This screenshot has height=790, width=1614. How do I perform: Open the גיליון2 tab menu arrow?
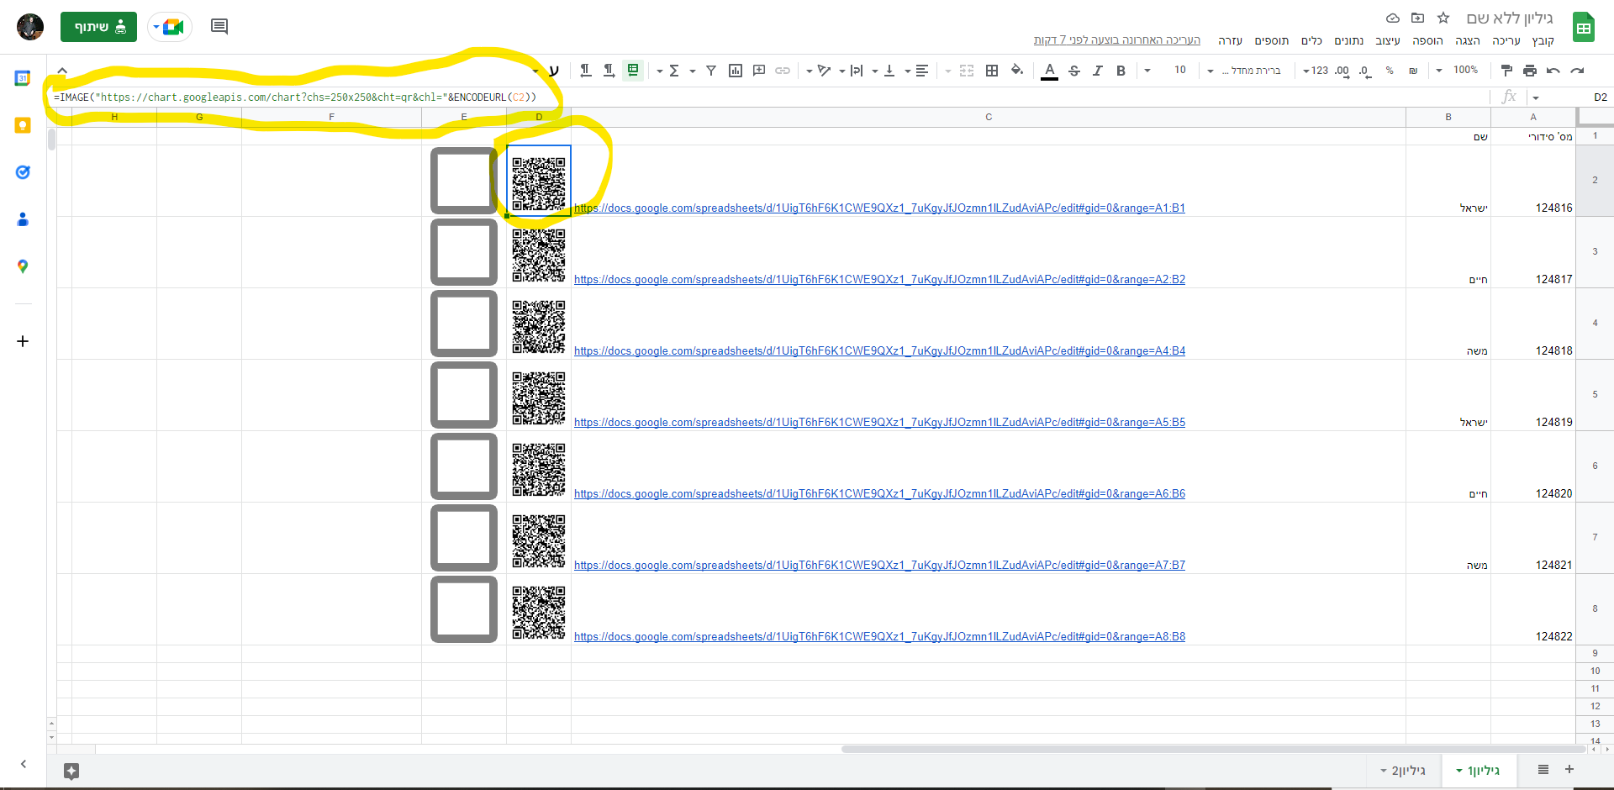coord(1384,771)
